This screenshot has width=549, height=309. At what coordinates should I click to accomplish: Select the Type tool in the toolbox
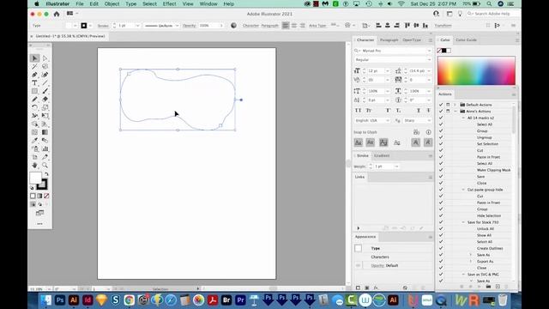coord(34,83)
